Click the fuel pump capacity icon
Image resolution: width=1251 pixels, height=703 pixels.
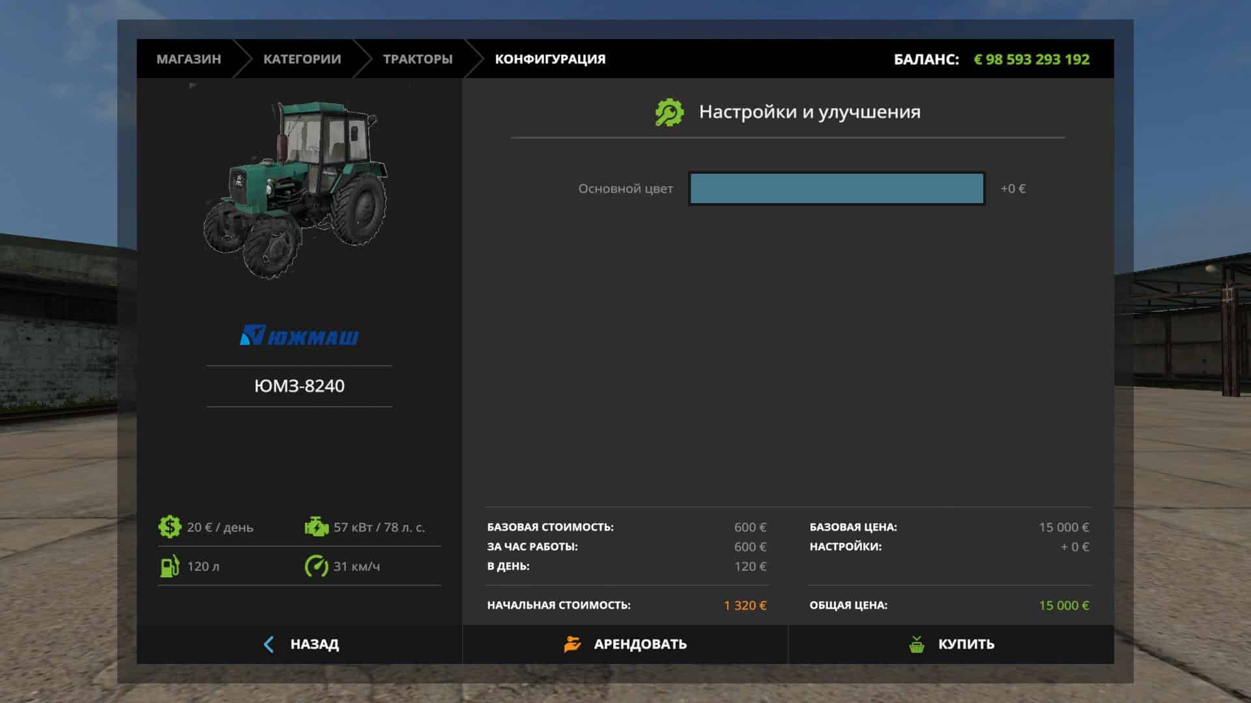point(169,566)
